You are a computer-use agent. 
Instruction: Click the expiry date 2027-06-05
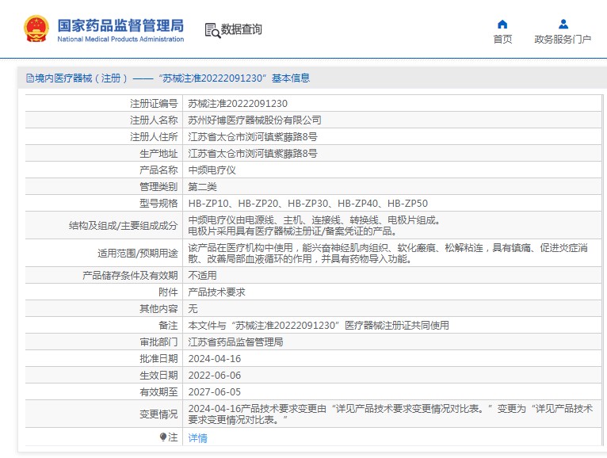tap(214, 392)
